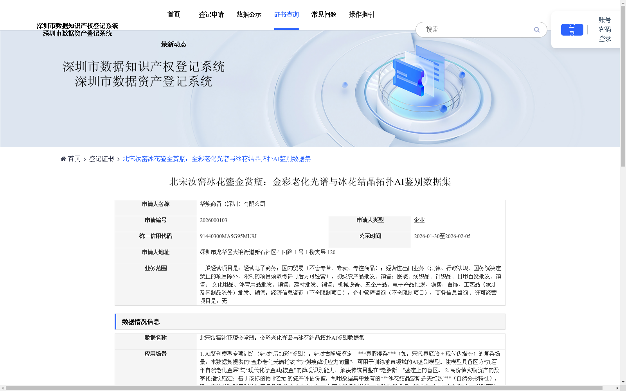Click the vertical scrollbar thumb
This screenshot has width=626, height=391.
[623, 86]
